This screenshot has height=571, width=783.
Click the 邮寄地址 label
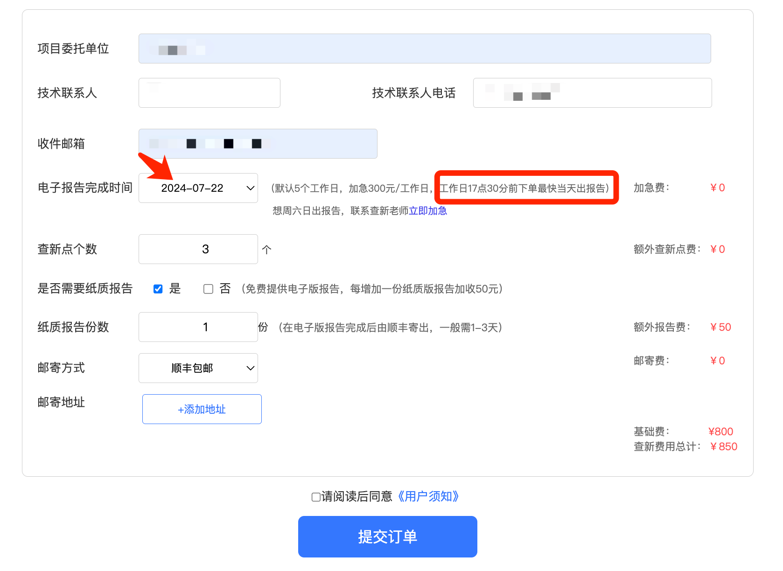[x=61, y=402]
